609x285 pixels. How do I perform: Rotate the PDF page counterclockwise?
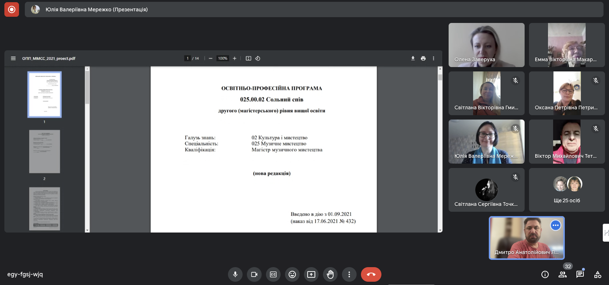[x=258, y=58]
